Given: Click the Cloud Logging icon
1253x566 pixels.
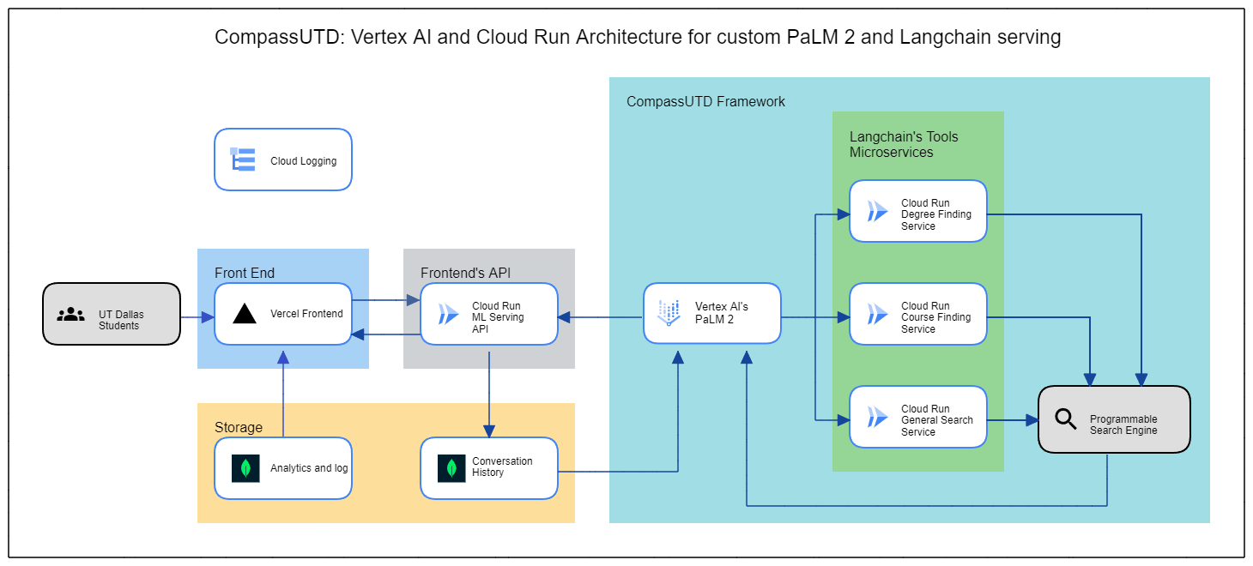Looking at the screenshot, I should tap(243, 160).
